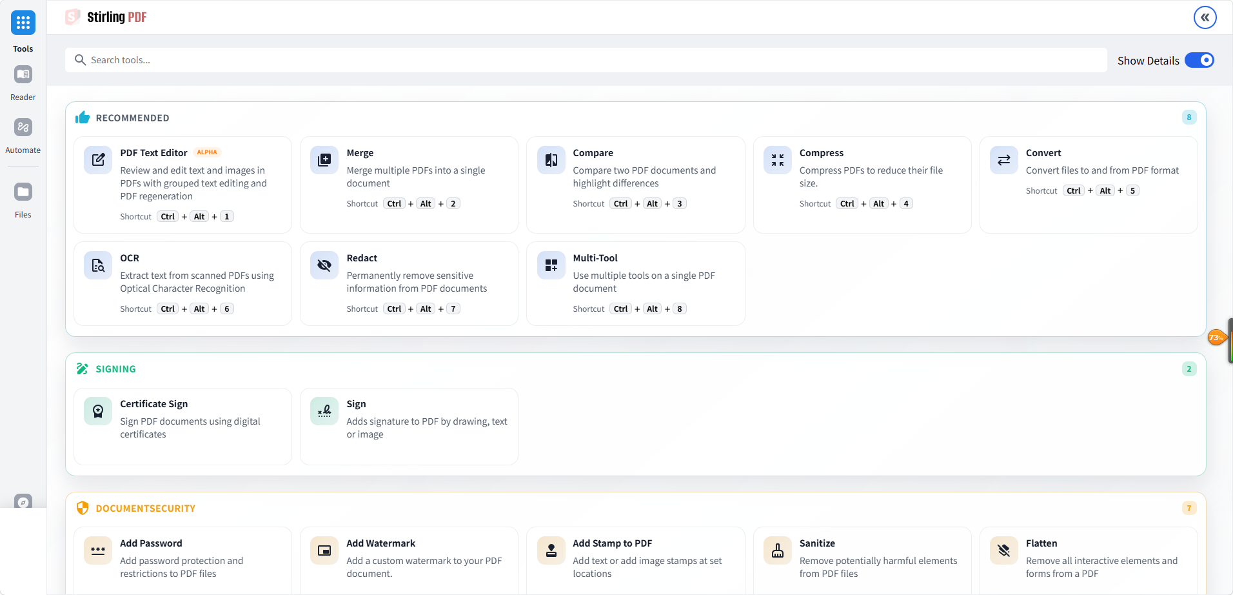1233x595 pixels.
Task: Open the Compress tool title
Action: click(x=822, y=153)
